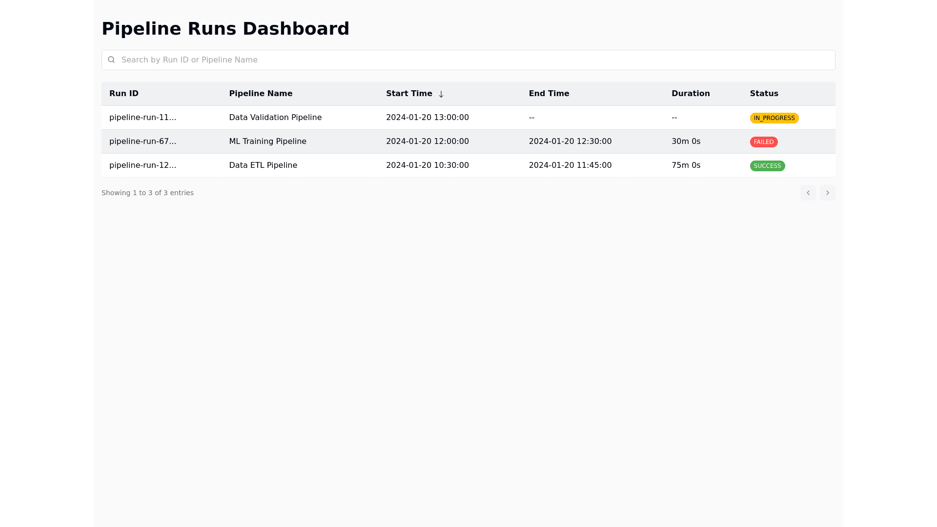Open run pipeline-run-11...
Viewport: 937px width, 527px height.
(143, 118)
